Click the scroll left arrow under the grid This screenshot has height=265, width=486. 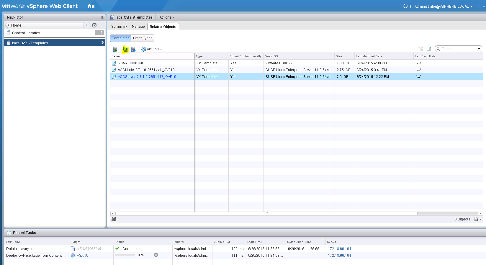tap(112, 213)
